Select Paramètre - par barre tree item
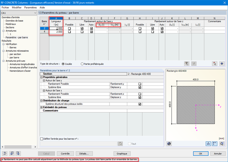This screenshot has height=162, width=228. tap(17, 37)
